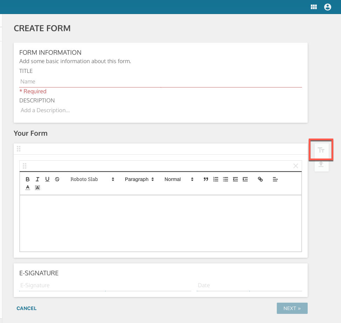
Task: Toggle italic formatting
Action: (x=38, y=179)
